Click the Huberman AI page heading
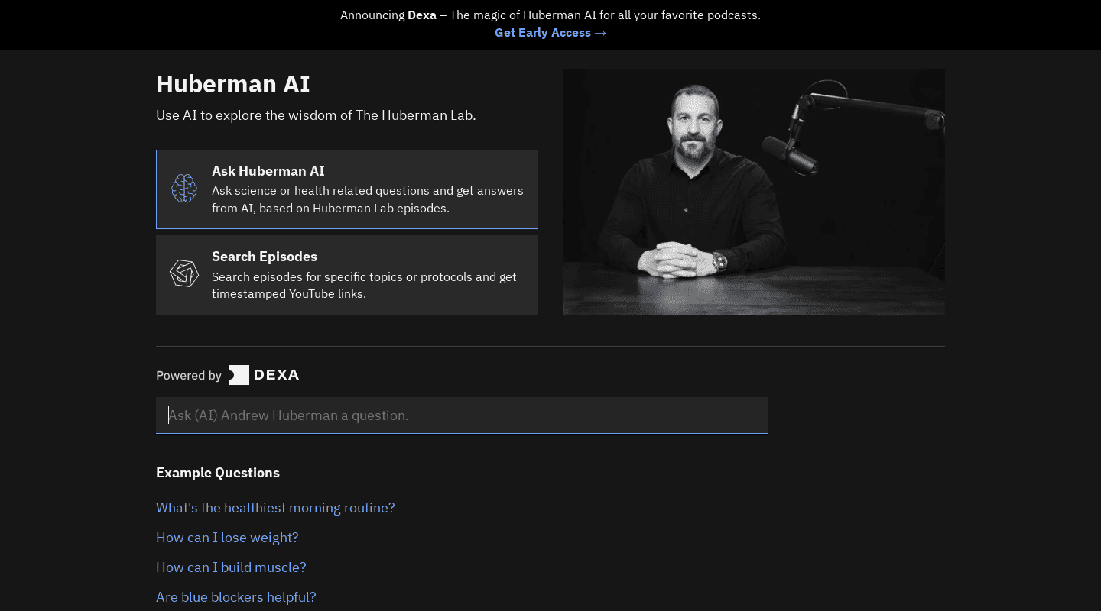Screen dimensions: 1101x611 click(233, 84)
